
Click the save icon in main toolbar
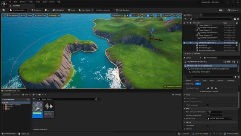coord(3,10)
